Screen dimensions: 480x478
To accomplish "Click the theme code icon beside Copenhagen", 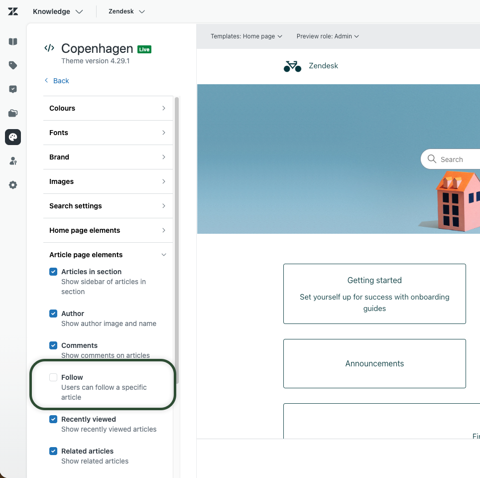I will pos(49,48).
